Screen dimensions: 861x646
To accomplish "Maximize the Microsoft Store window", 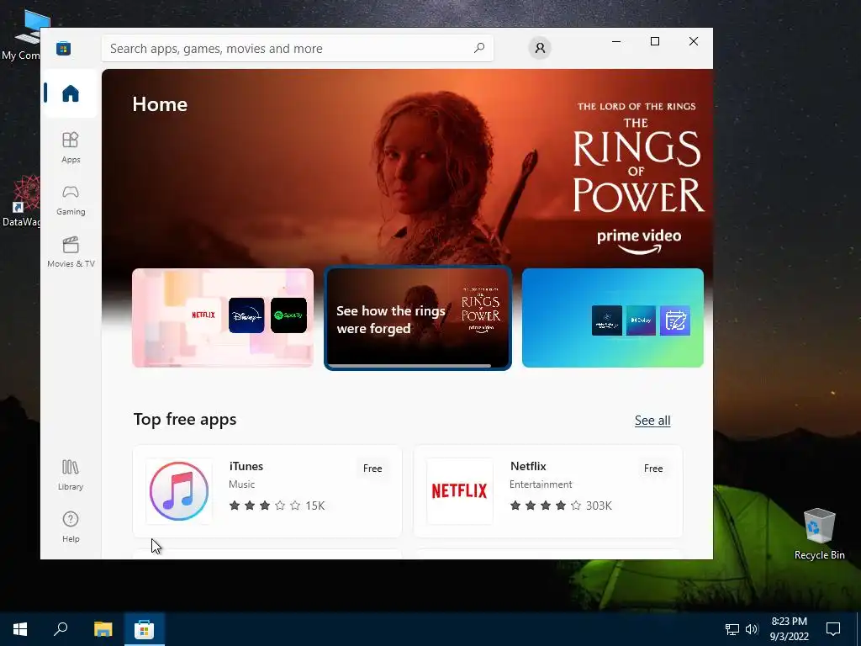I will pyautogui.click(x=654, y=42).
